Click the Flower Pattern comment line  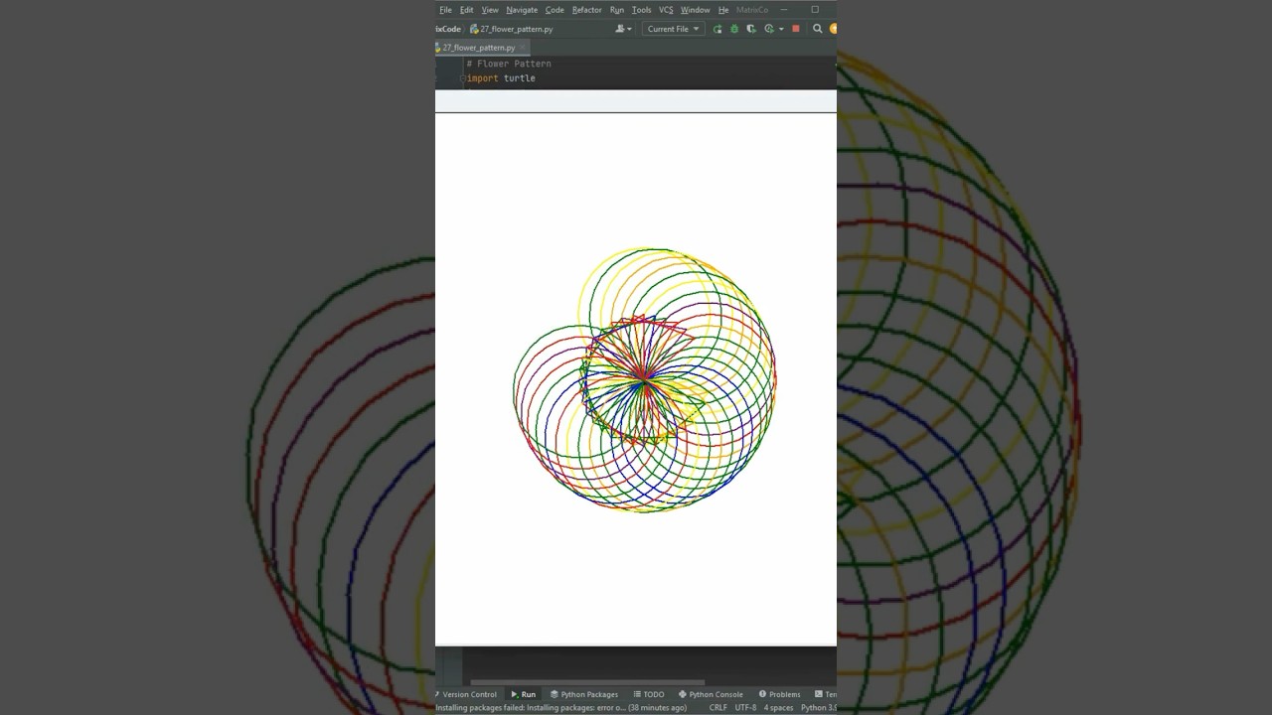pos(509,64)
